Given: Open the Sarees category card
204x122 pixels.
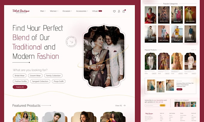Looking at the screenshot, I should pos(151,15).
